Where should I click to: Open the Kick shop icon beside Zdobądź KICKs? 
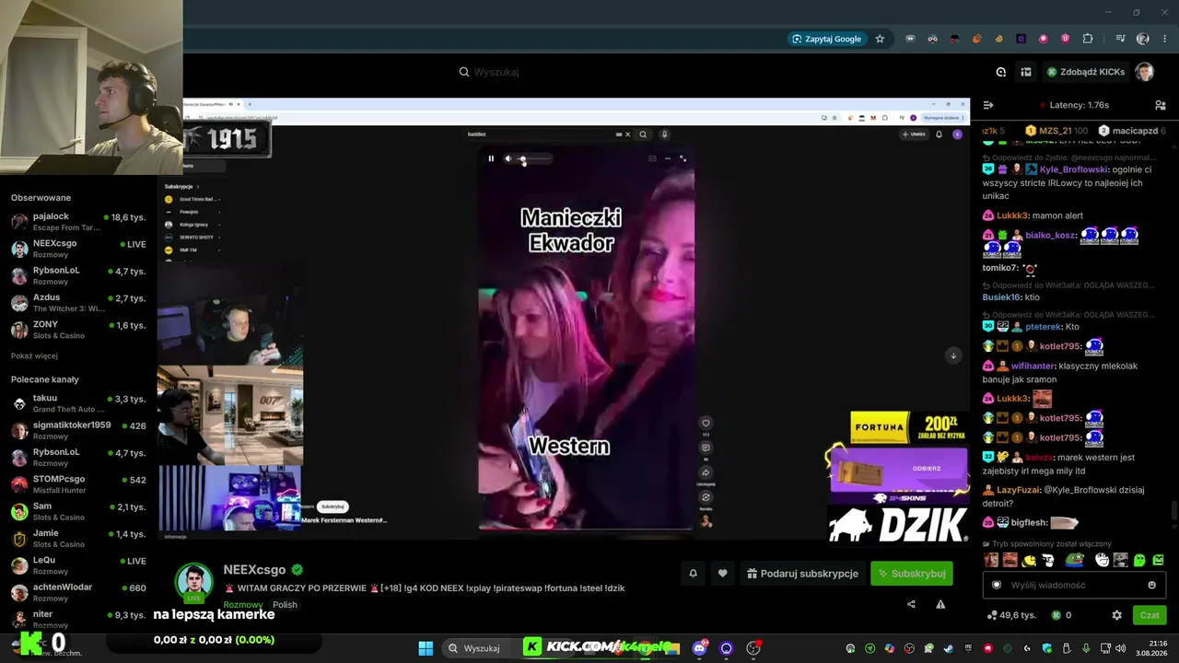pos(1025,72)
